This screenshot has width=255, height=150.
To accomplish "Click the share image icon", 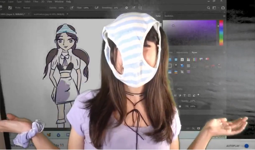I will 223,7.
